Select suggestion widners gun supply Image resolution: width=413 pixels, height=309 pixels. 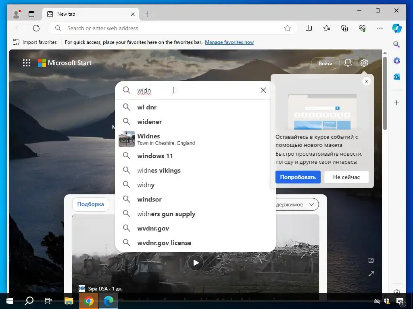pyautogui.click(x=196, y=214)
